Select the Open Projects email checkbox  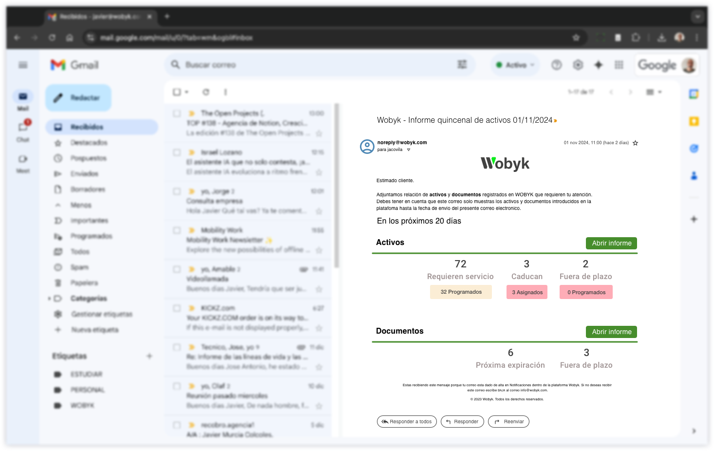pos(177,113)
